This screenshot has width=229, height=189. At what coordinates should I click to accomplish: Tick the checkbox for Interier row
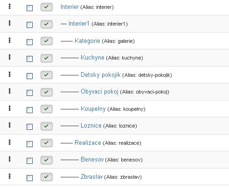29,8
